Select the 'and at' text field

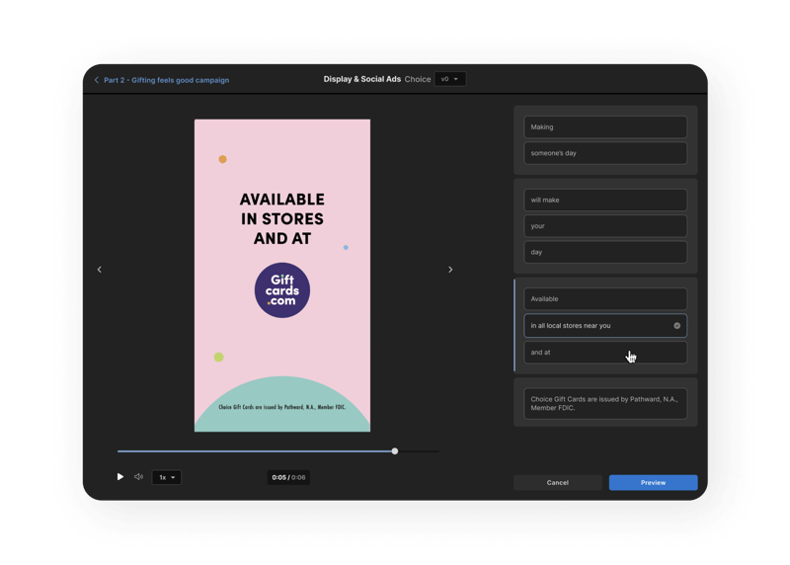pyautogui.click(x=605, y=353)
